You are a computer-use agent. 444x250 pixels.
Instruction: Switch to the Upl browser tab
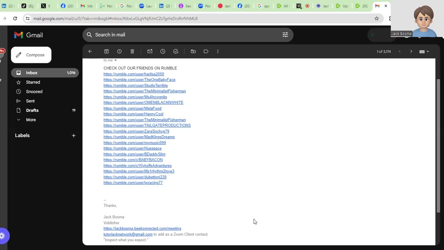click(x=342, y=6)
